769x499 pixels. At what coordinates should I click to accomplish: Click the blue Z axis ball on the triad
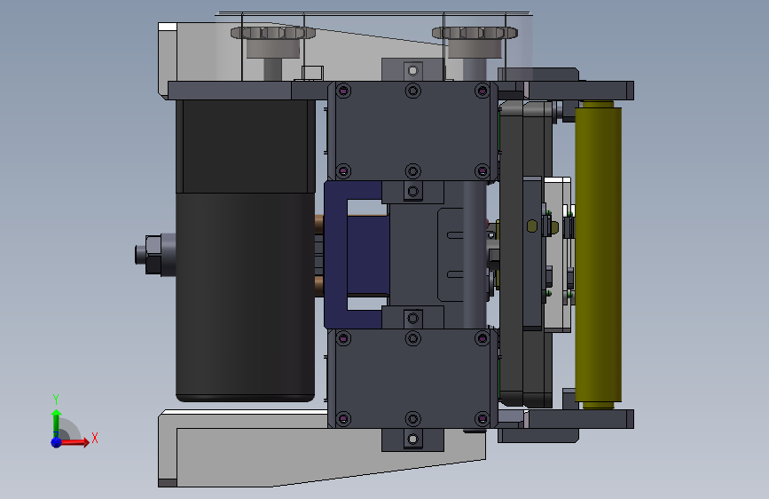57,442
